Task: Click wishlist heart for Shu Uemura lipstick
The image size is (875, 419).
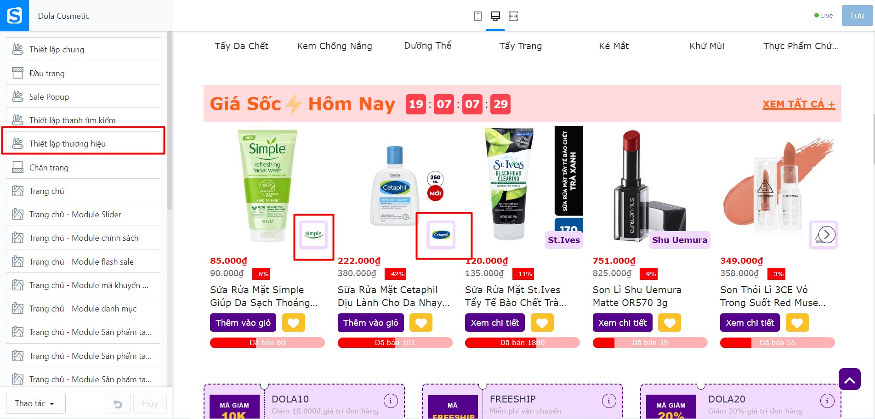Action: [670, 323]
